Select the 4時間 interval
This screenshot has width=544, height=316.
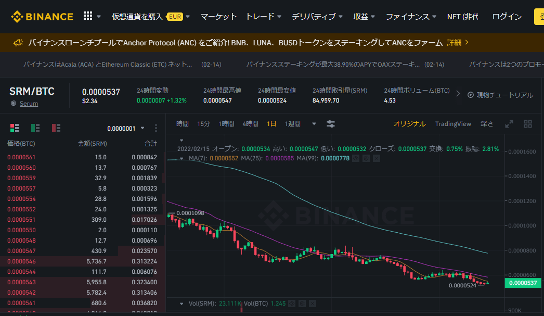(x=250, y=124)
